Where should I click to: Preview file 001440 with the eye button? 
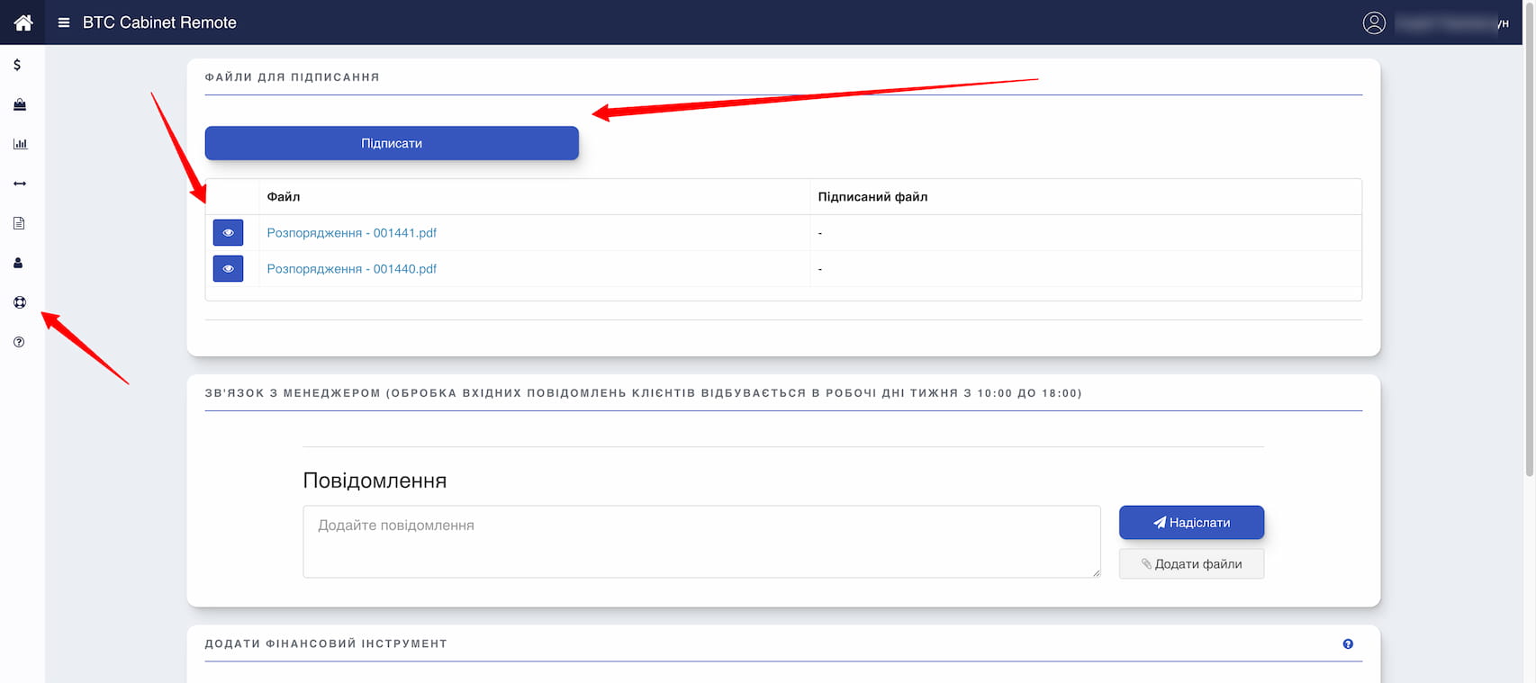[x=228, y=269]
